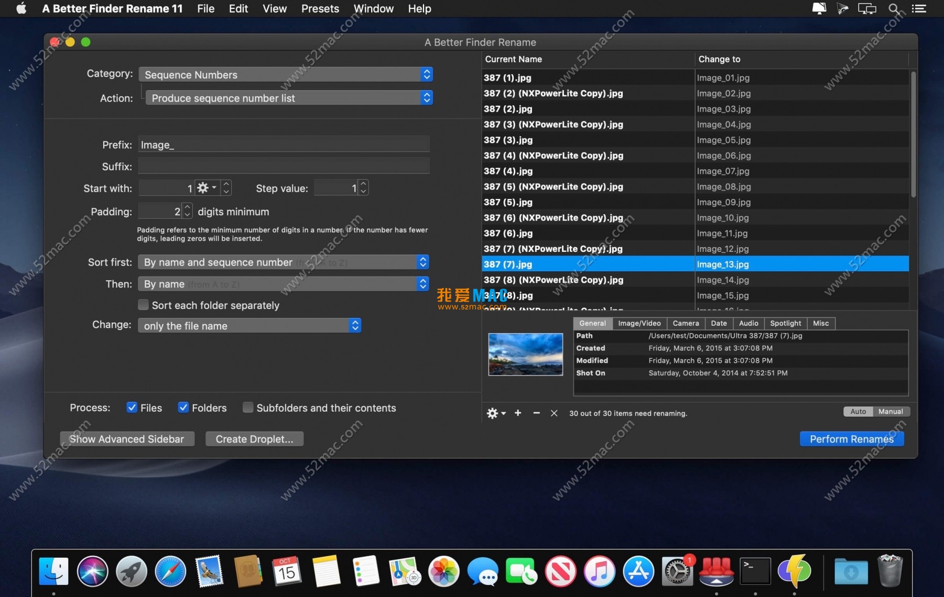Viewport: 944px width, 597px height.
Task: Open Safari compass icon in Dock
Action: pyautogui.click(x=170, y=571)
